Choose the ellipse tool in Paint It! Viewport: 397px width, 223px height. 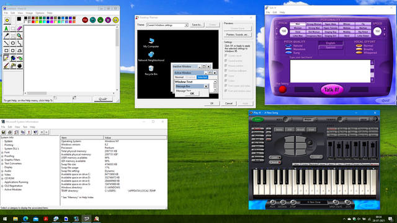point(12,43)
